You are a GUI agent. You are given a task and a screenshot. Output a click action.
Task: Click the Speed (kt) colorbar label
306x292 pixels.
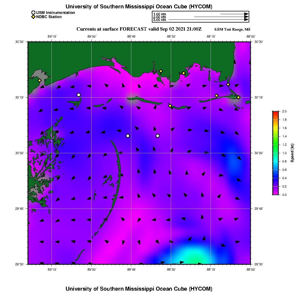point(292,153)
